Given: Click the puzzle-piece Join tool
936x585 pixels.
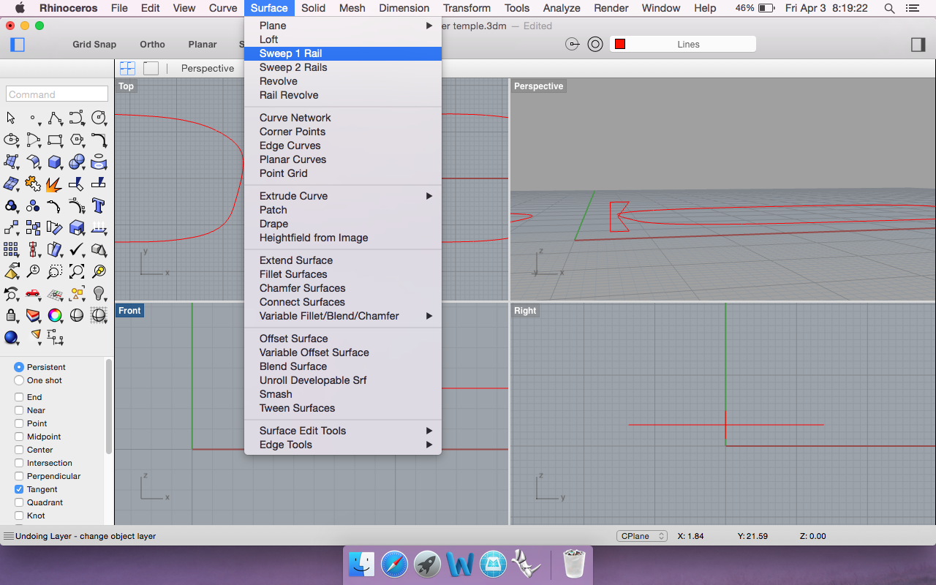Looking at the screenshot, I should pos(33,184).
